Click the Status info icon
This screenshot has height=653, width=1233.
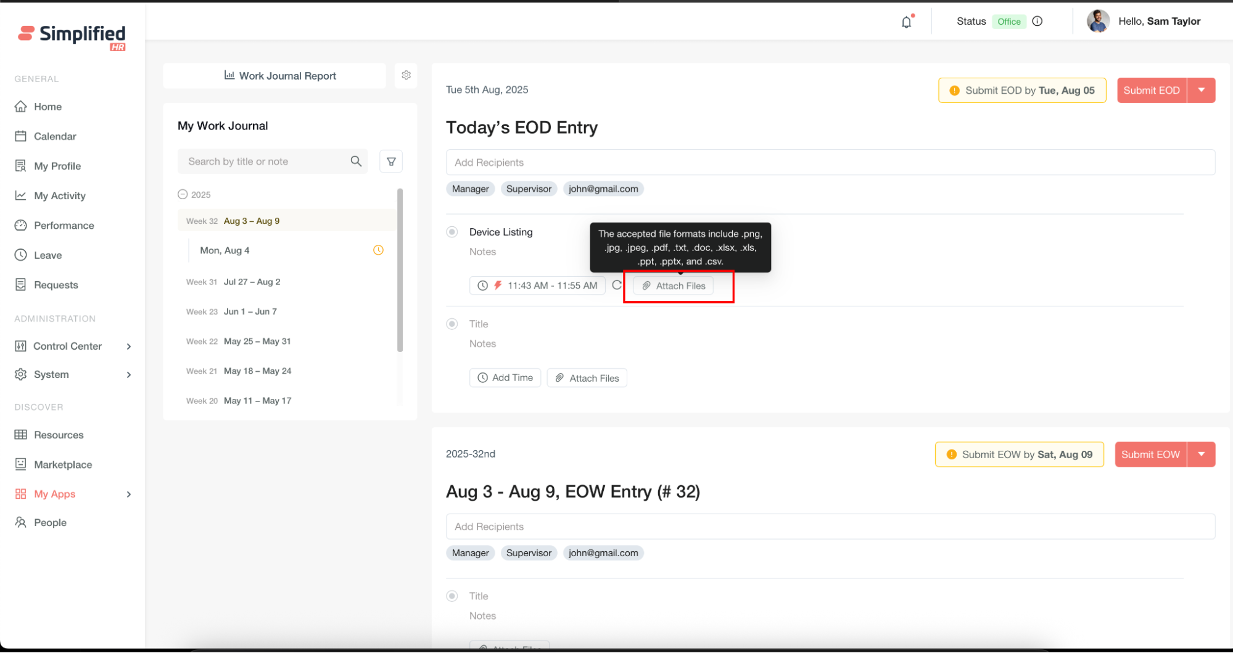pyautogui.click(x=1037, y=21)
